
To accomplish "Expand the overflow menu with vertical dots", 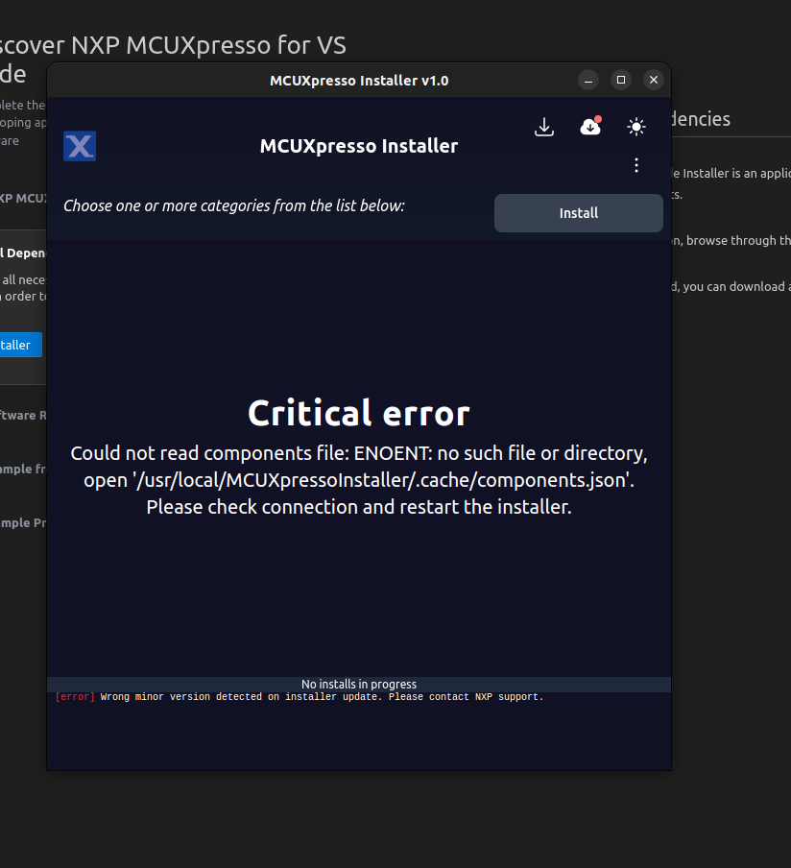I will click(x=636, y=164).
